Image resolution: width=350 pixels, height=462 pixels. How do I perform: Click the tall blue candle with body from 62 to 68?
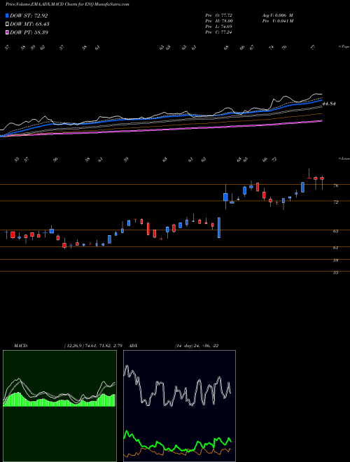click(x=219, y=227)
